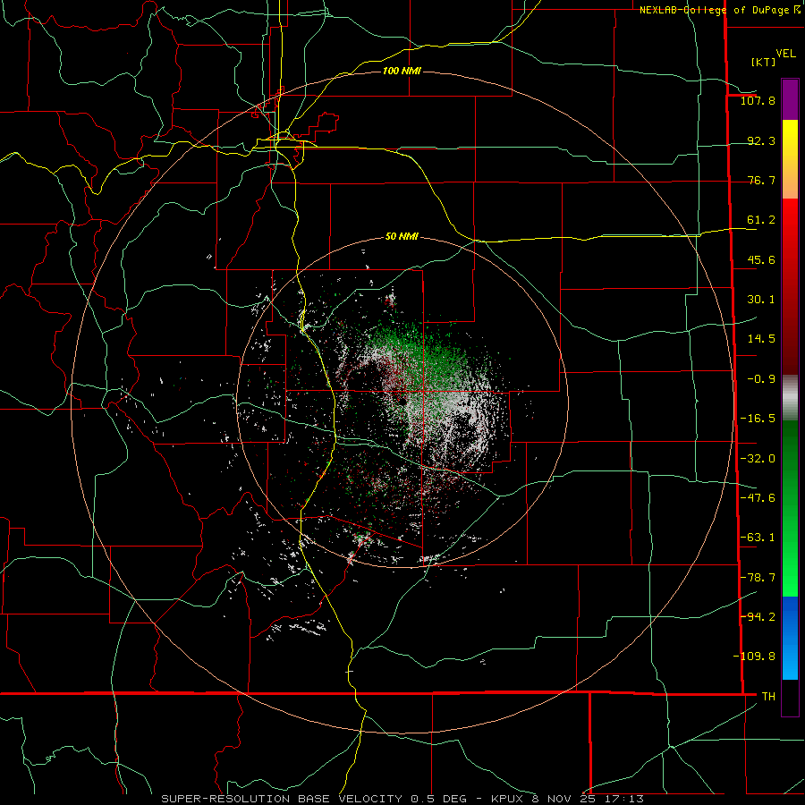Viewport: 805px width, 805px height.
Task: Click SUPER-RESOLUTION BASE VELOCITY caption text
Action: [x=282, y=799]
